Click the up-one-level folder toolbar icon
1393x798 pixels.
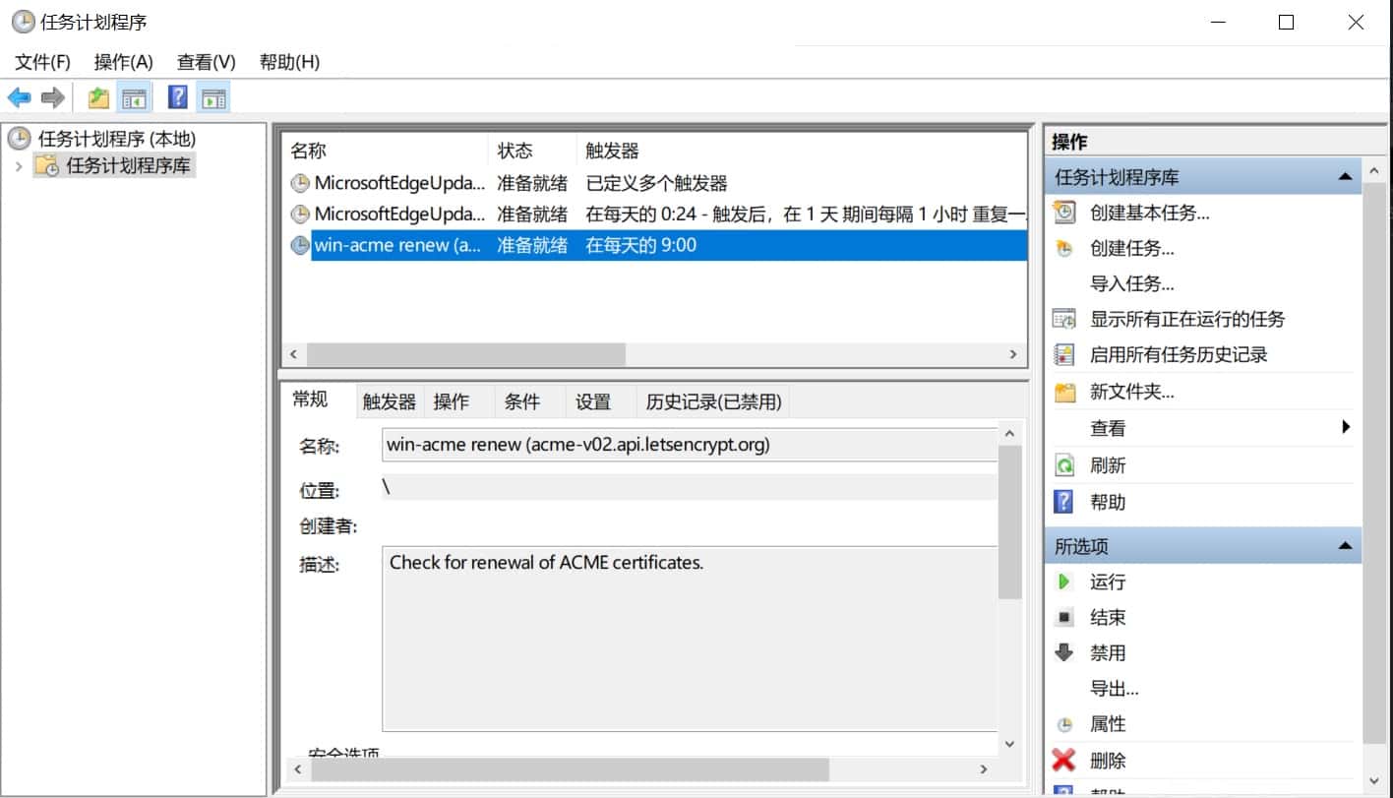pyautogui.click(x=98, y=97)
